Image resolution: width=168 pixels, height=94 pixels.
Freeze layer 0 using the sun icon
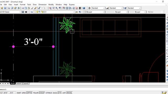[37, 12]
